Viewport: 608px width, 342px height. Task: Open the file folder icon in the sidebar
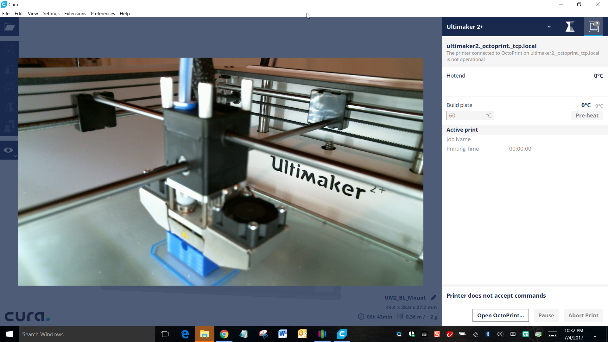pos(9,27)
